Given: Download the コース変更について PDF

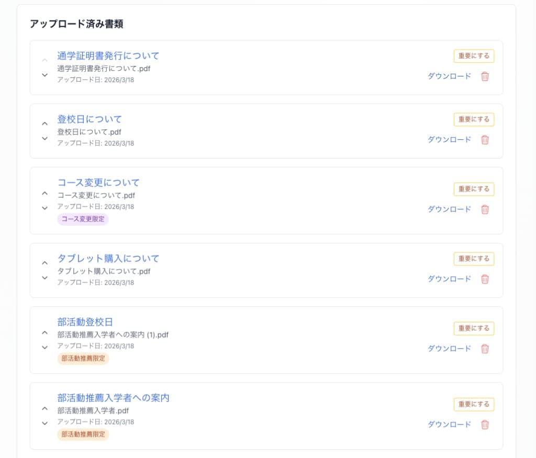Looking at the screenshot, I should (x=449, y=209).
